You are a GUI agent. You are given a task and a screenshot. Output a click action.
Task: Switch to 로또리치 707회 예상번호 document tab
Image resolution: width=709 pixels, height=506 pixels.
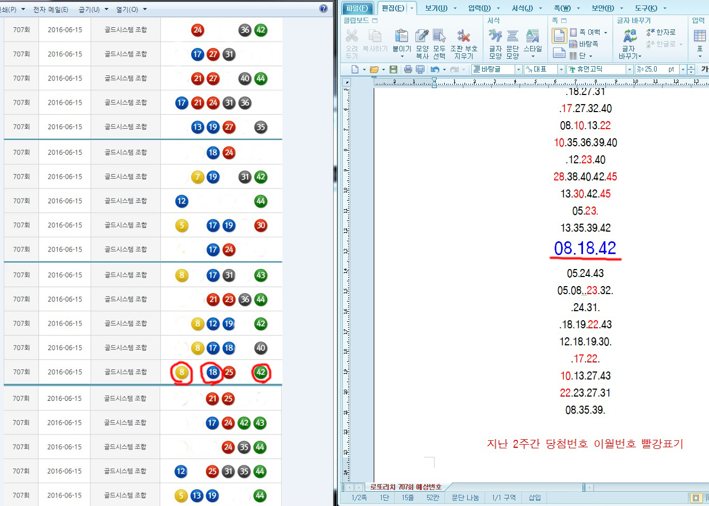tap(406, 487)
